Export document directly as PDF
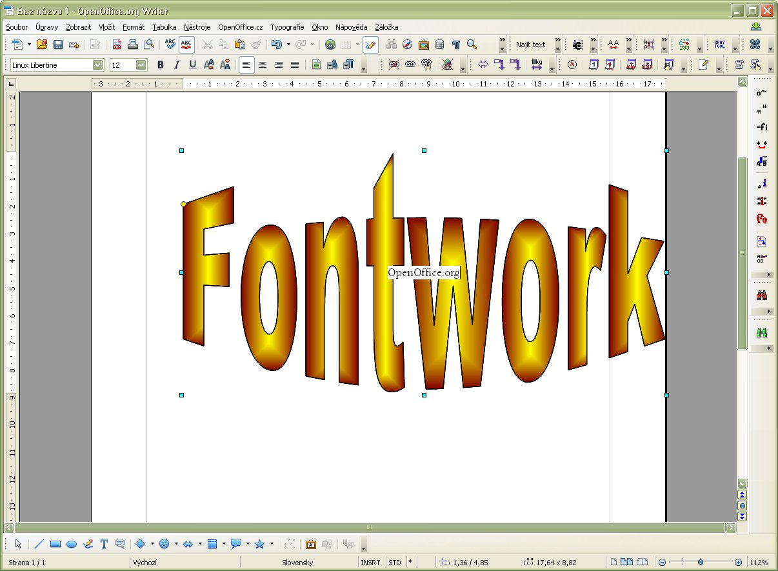This screenshot has width=778, height=571. pos(117,45)
